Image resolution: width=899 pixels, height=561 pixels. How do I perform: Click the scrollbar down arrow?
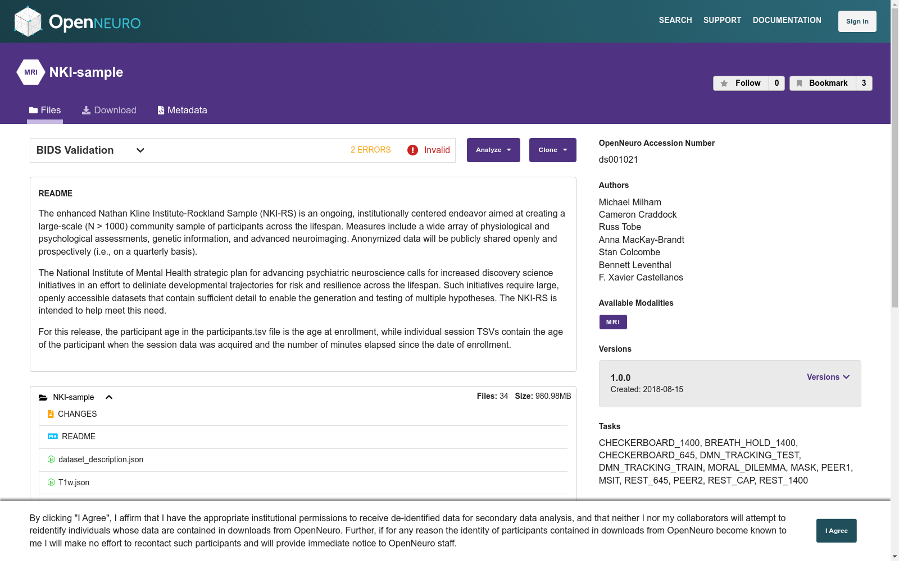[895, 557]
